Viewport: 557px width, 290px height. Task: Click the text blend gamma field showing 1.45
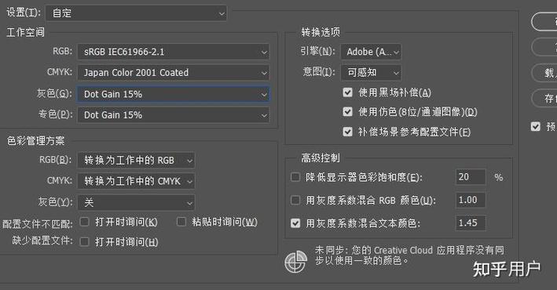coord(471,223)
